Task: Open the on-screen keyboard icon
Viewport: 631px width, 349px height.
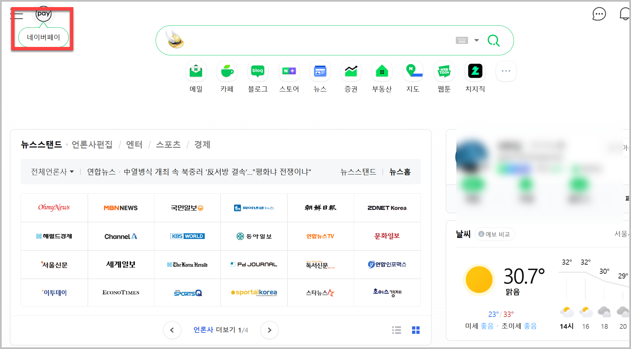Action: tap(462, 41)
